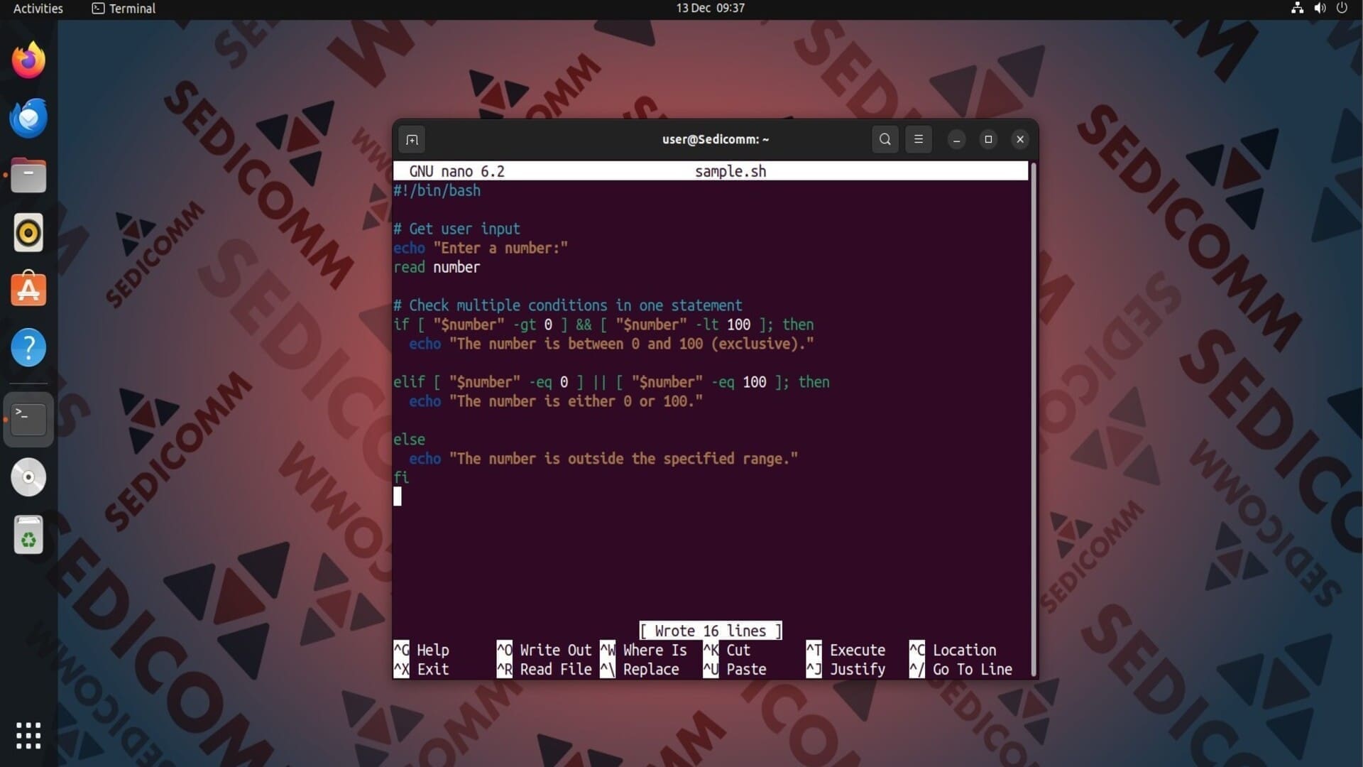Open the Activities overview
The height and width of the screenshot is (767, 1363).
[38, 9]
